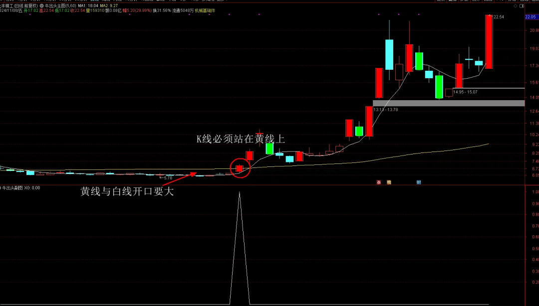Image resolution: width=539 pixels, height=306 pixels.
Task: Click the tall cyan candle near the peak
Action: 389,54
